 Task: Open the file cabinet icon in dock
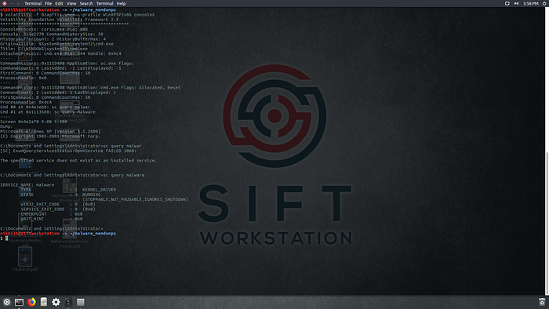[44, 302]
